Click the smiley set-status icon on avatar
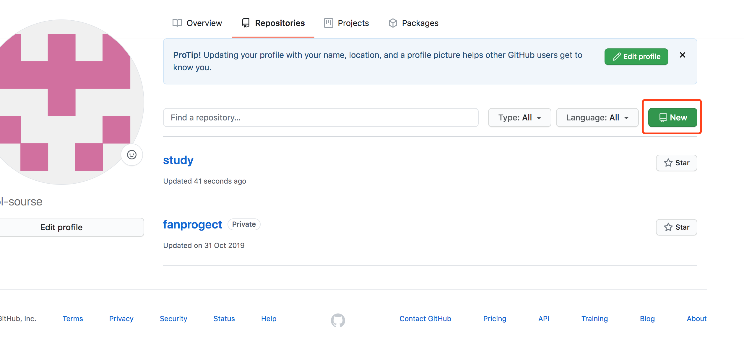This screenshot has height=343, width=744. 132,155
